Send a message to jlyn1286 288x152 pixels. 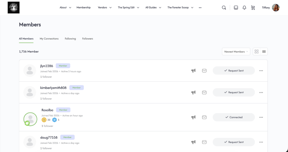click(204, 70)
